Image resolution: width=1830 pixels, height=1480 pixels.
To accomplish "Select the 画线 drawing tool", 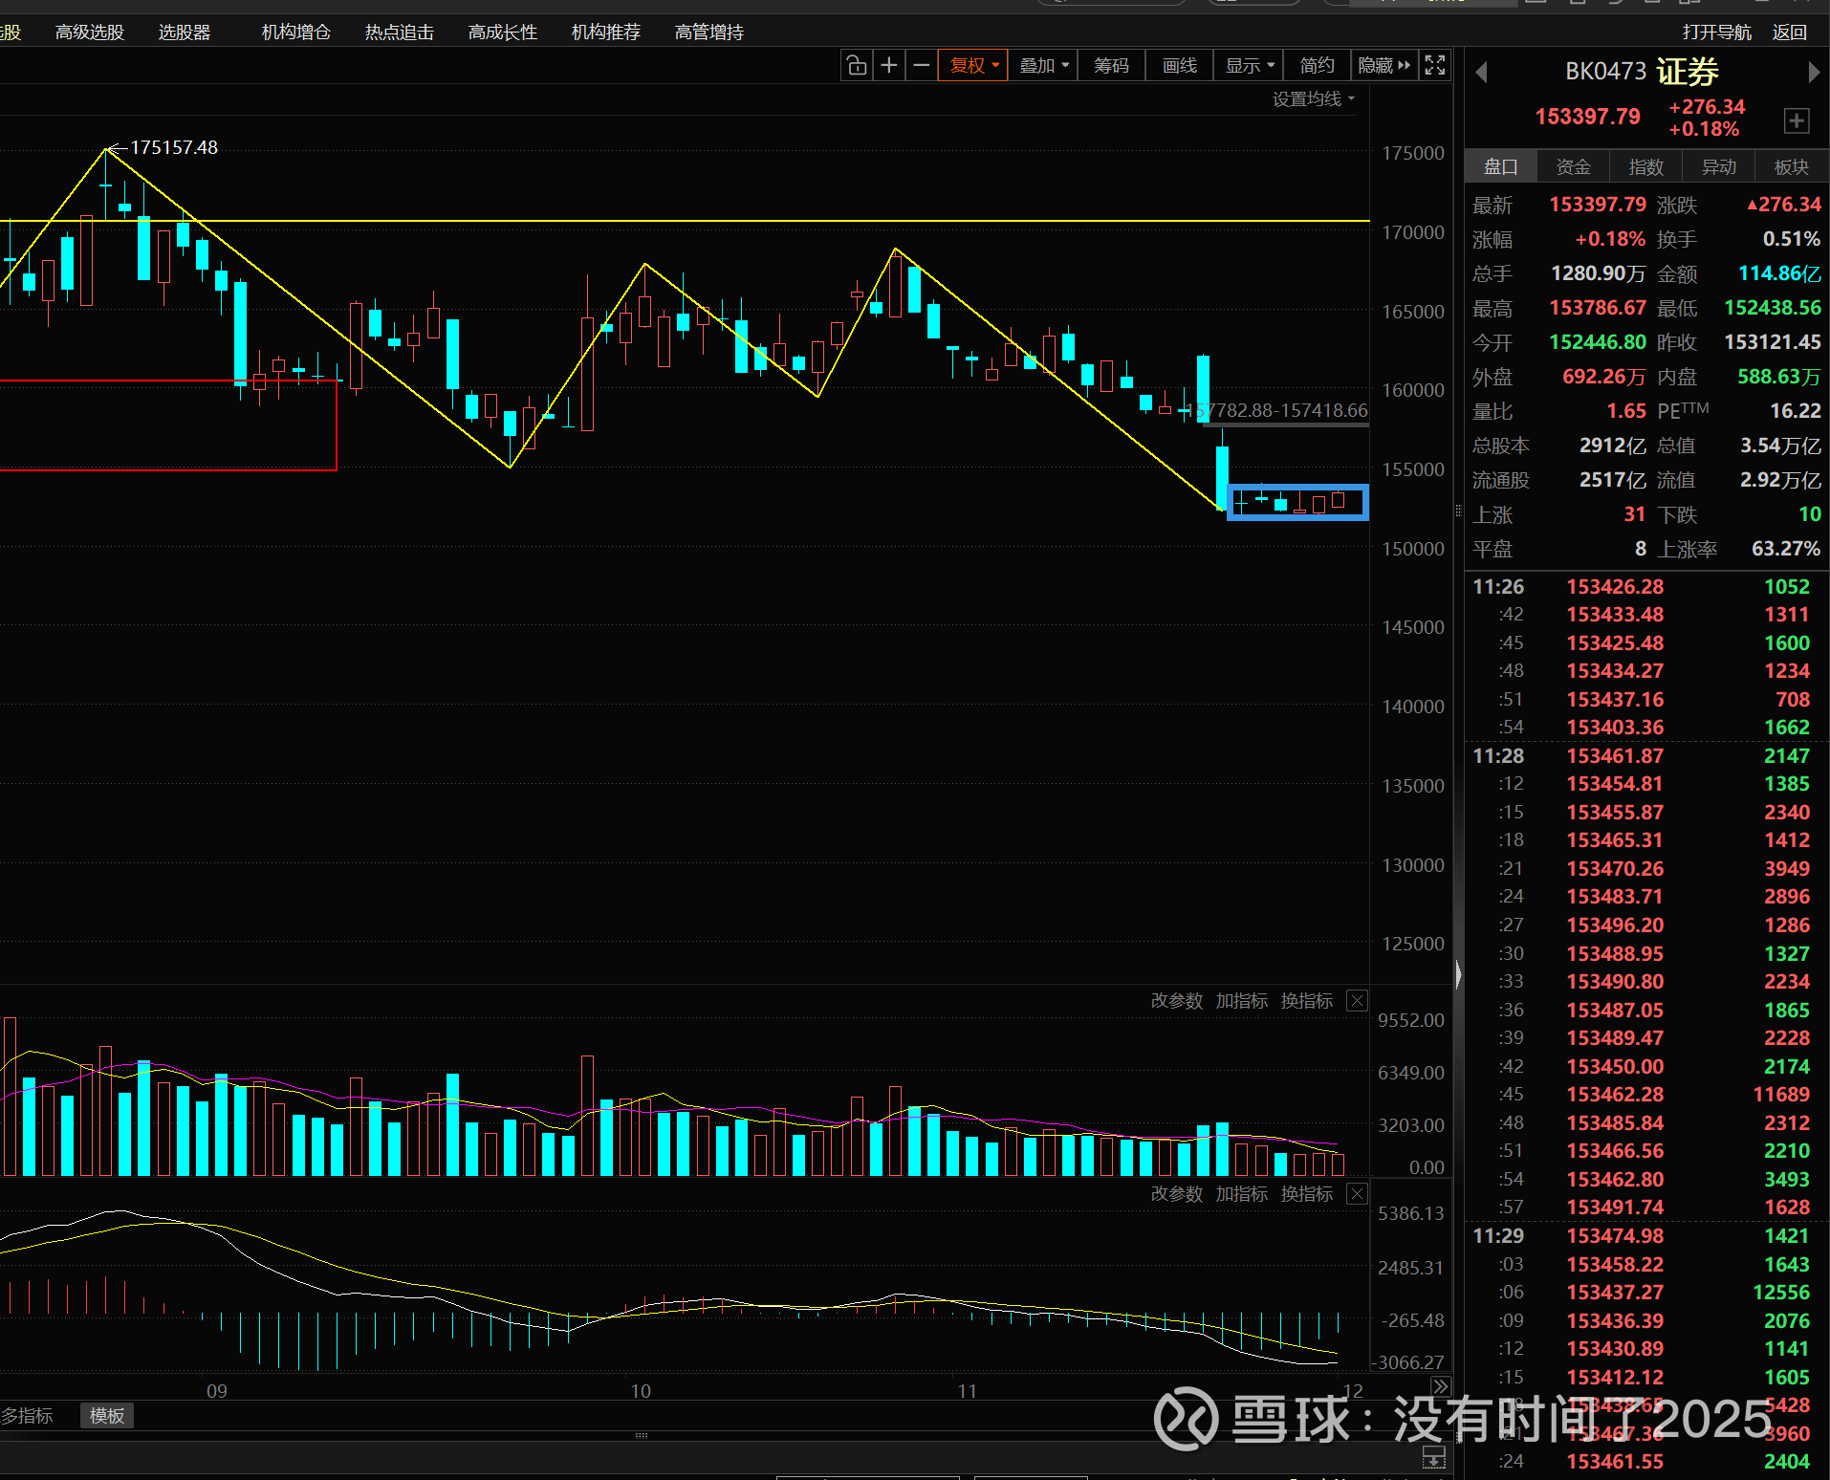I will click(x=1180, y=65).
